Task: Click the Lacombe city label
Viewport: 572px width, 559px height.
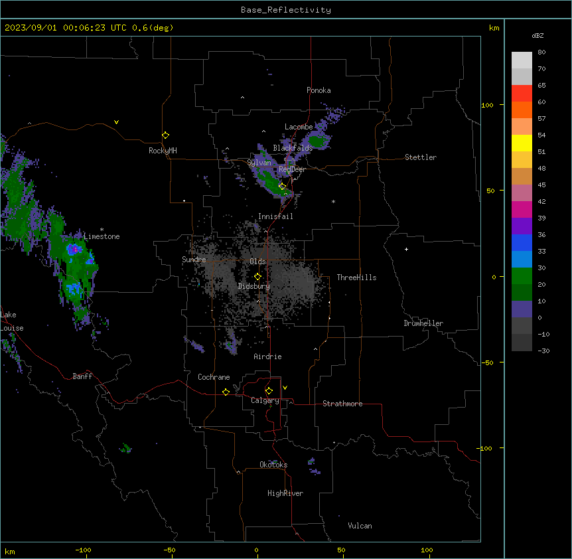Action: click(299, 127)
